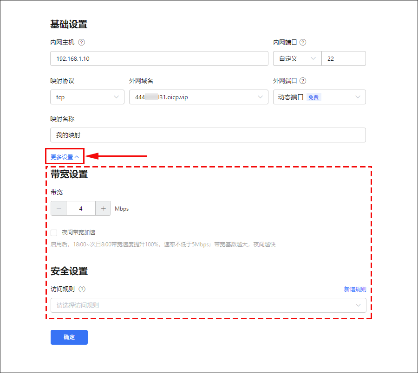Enable 夜间带宽加速 checkbox
Image resolution: width=418 pixels, height=373 pixels.
[54, 232]
